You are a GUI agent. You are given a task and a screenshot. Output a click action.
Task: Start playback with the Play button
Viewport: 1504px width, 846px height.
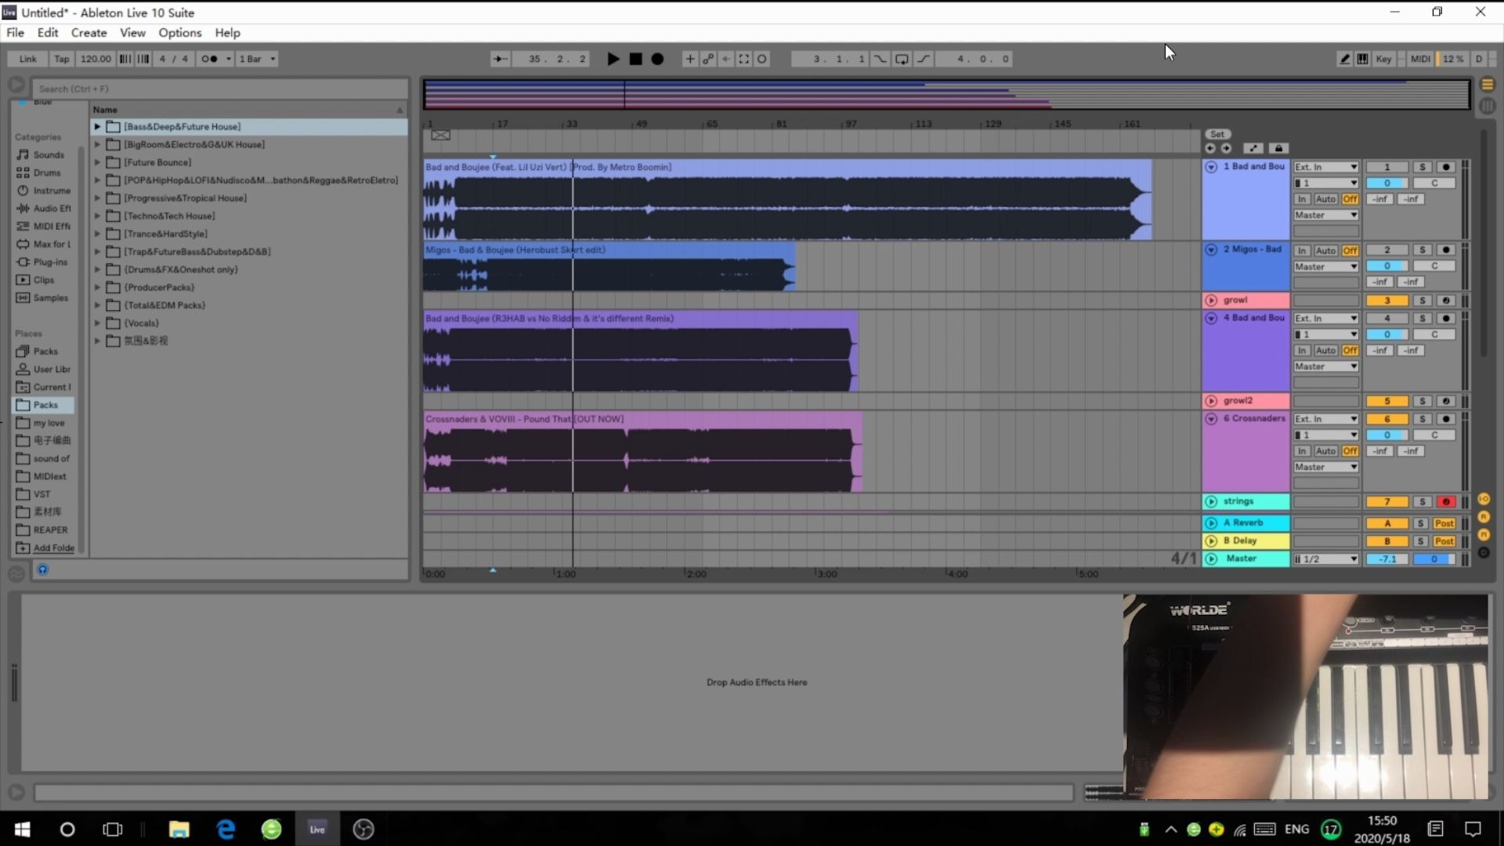click(613, 59)
